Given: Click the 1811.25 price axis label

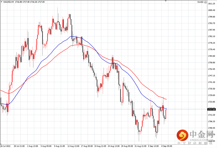Looking at the screenshot, I should click(211, 4).
